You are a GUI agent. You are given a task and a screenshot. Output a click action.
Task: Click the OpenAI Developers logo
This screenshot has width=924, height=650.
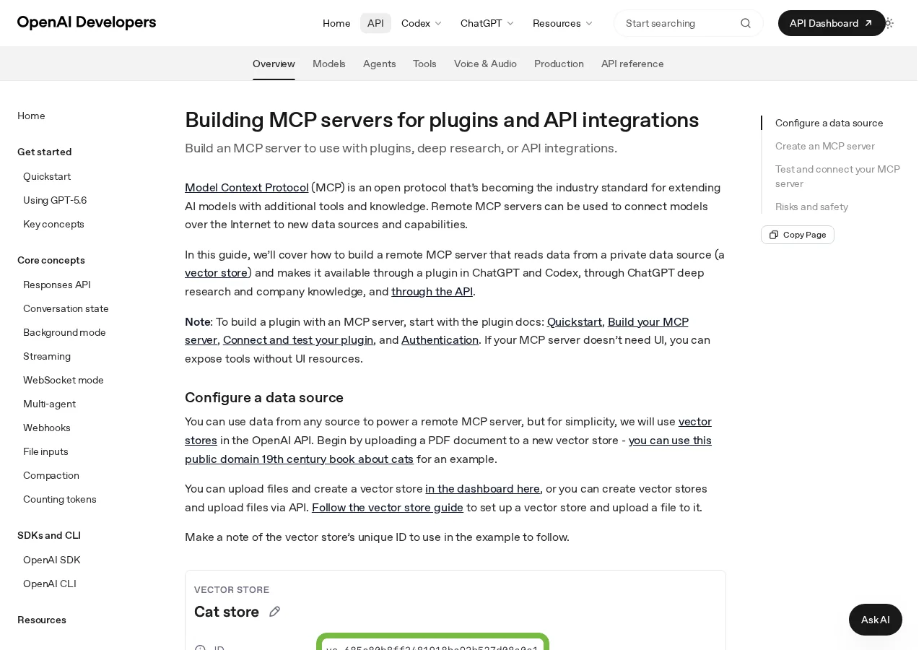(x=87, y=22)
